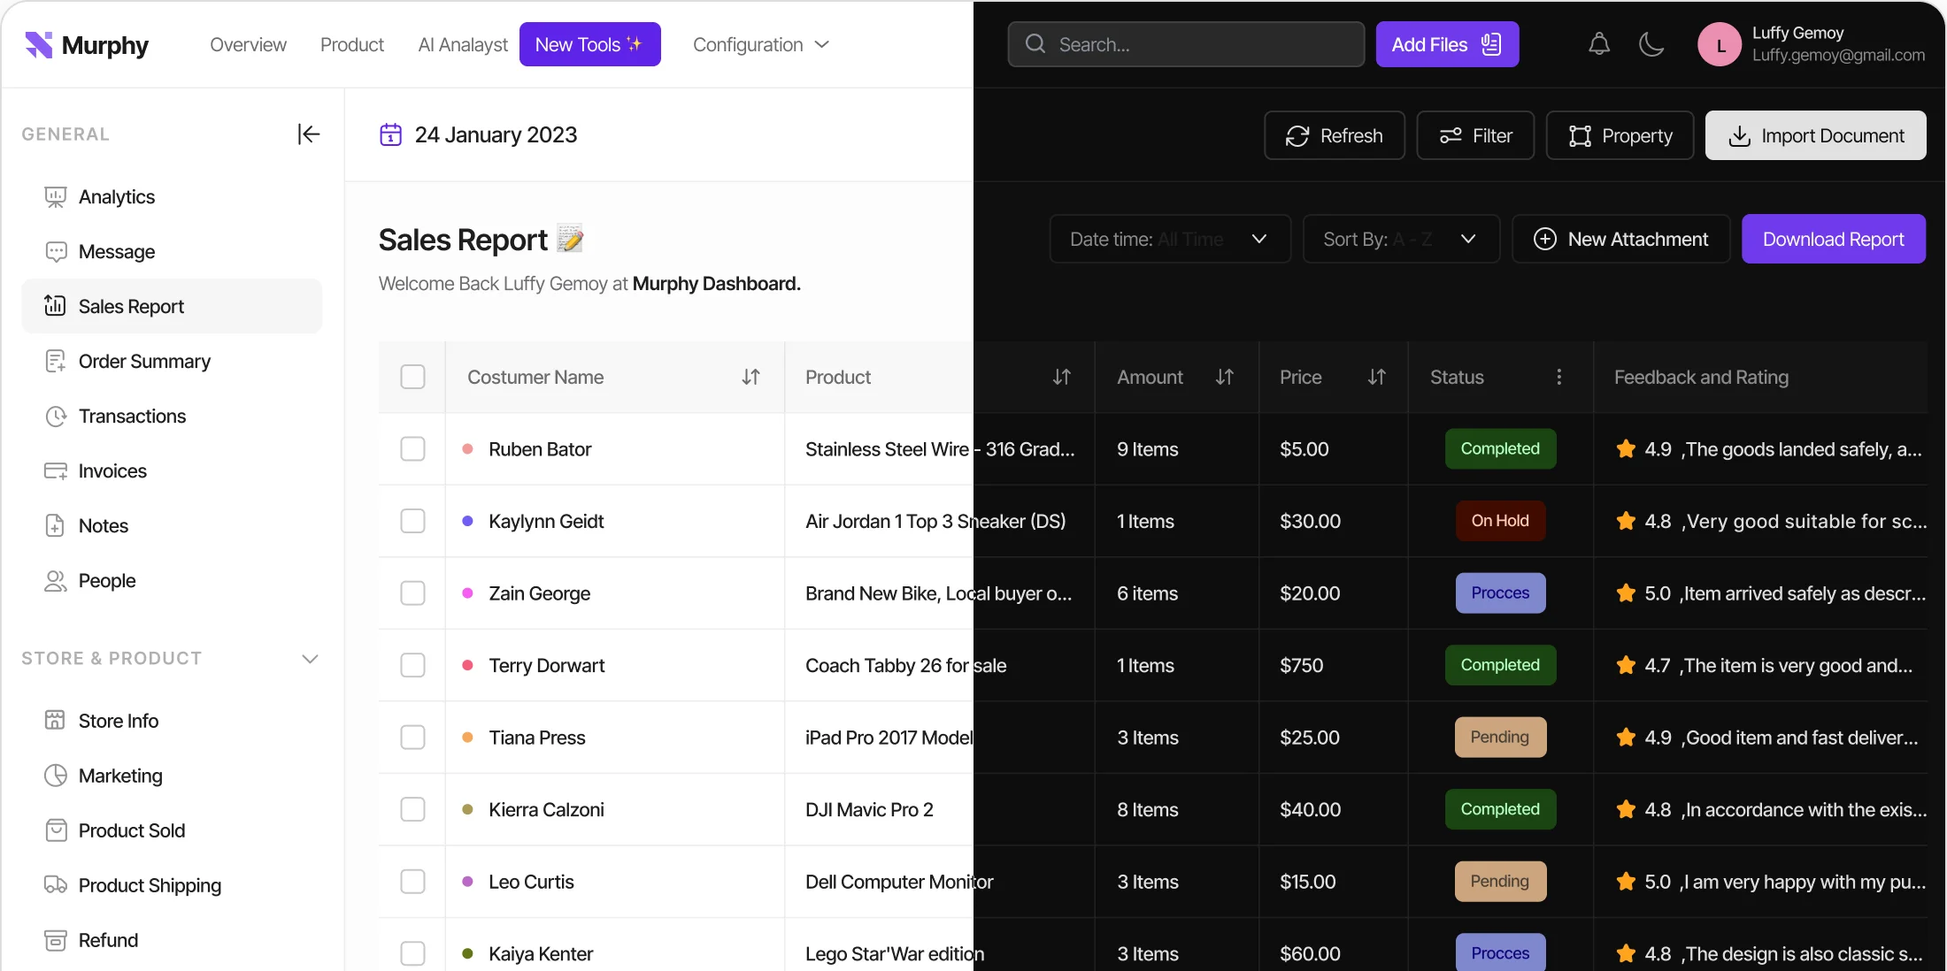The image size is (1947, 971).
Task: Collapse the Store & Product section
Action: click(310, 659)
